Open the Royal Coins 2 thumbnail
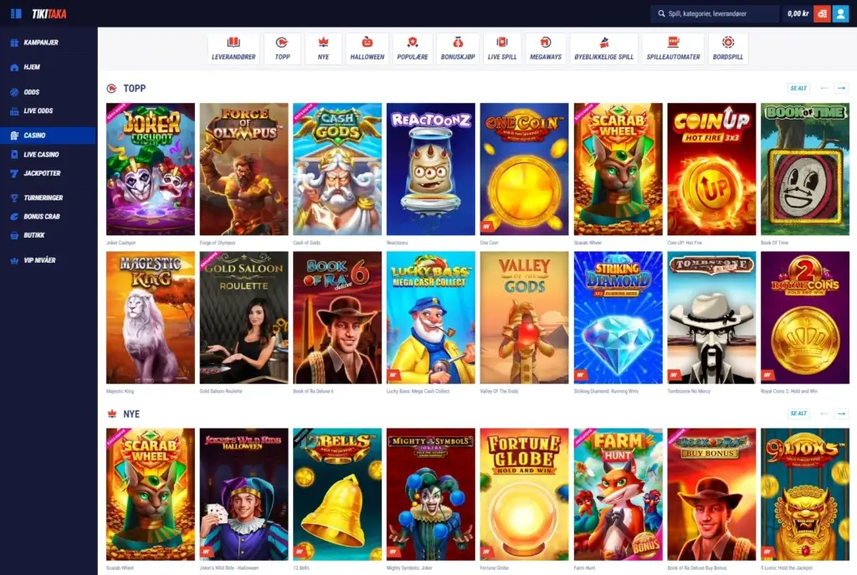Screen dimensions: 857x575 click(805, 317)
